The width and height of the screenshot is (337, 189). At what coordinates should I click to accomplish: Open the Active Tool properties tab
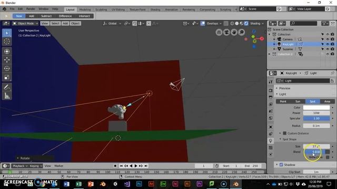tap(271, 82)
